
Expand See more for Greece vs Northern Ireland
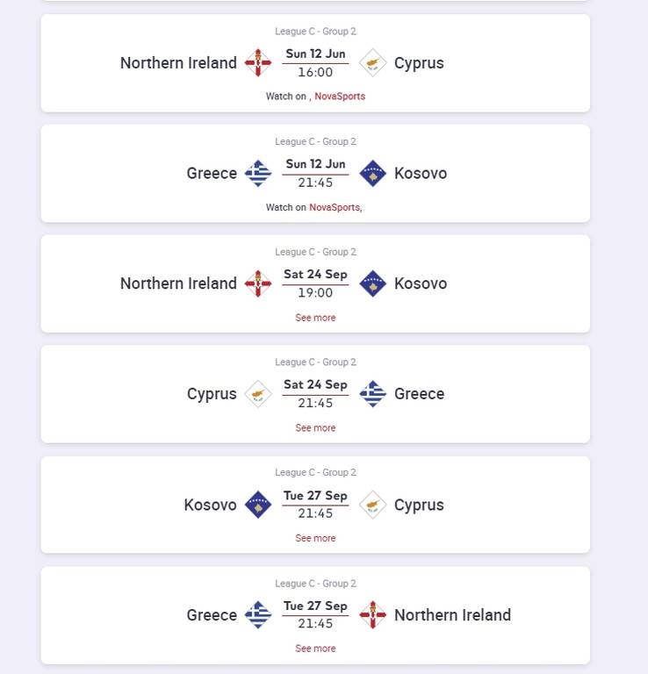pyautogui.click(x=315, y=649)
